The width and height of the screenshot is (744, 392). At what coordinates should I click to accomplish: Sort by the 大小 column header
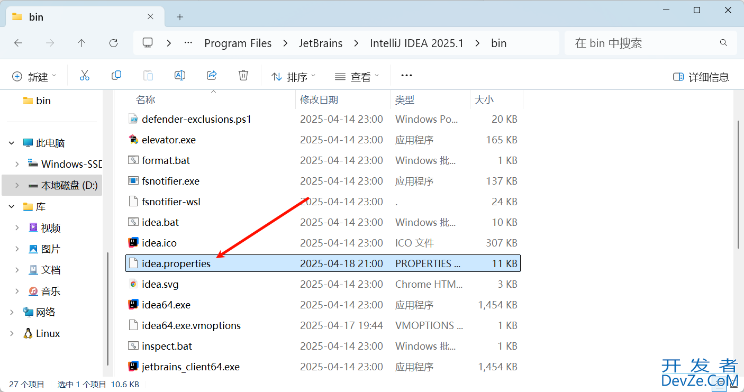[484, 99]
